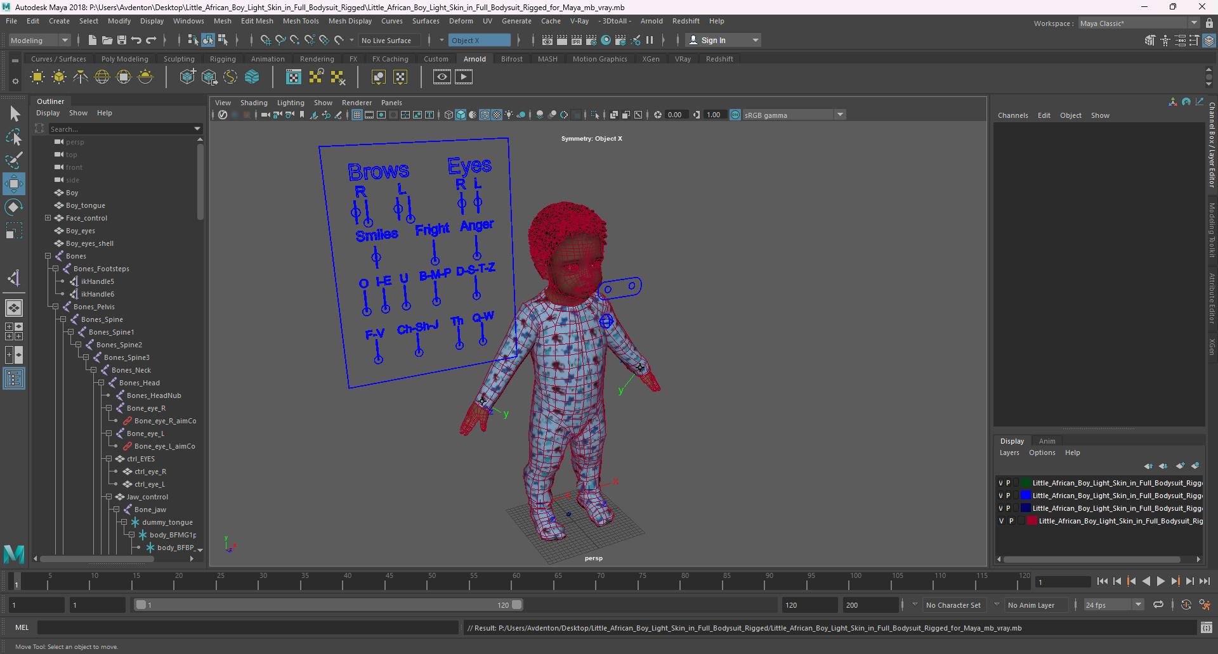Image resolution: width=1218 pixels, height=654 pixels.
Task: Expand the Face_control node in Outliner
Action: [48, 218]
